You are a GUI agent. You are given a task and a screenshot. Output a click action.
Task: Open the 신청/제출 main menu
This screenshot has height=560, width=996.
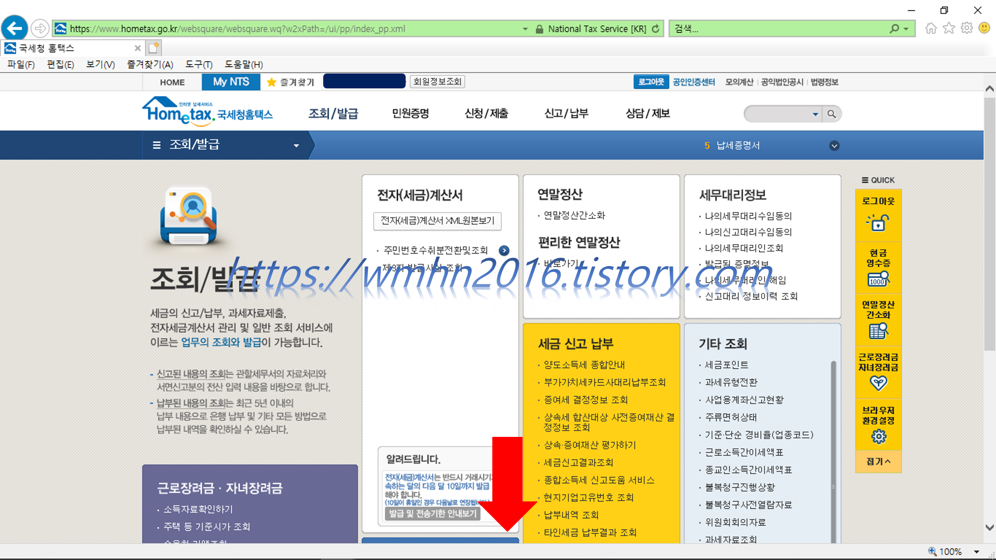pyautogui.click(x=486, y=114)
